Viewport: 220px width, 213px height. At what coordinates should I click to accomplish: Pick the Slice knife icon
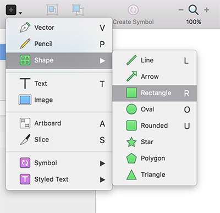(25, 139)
